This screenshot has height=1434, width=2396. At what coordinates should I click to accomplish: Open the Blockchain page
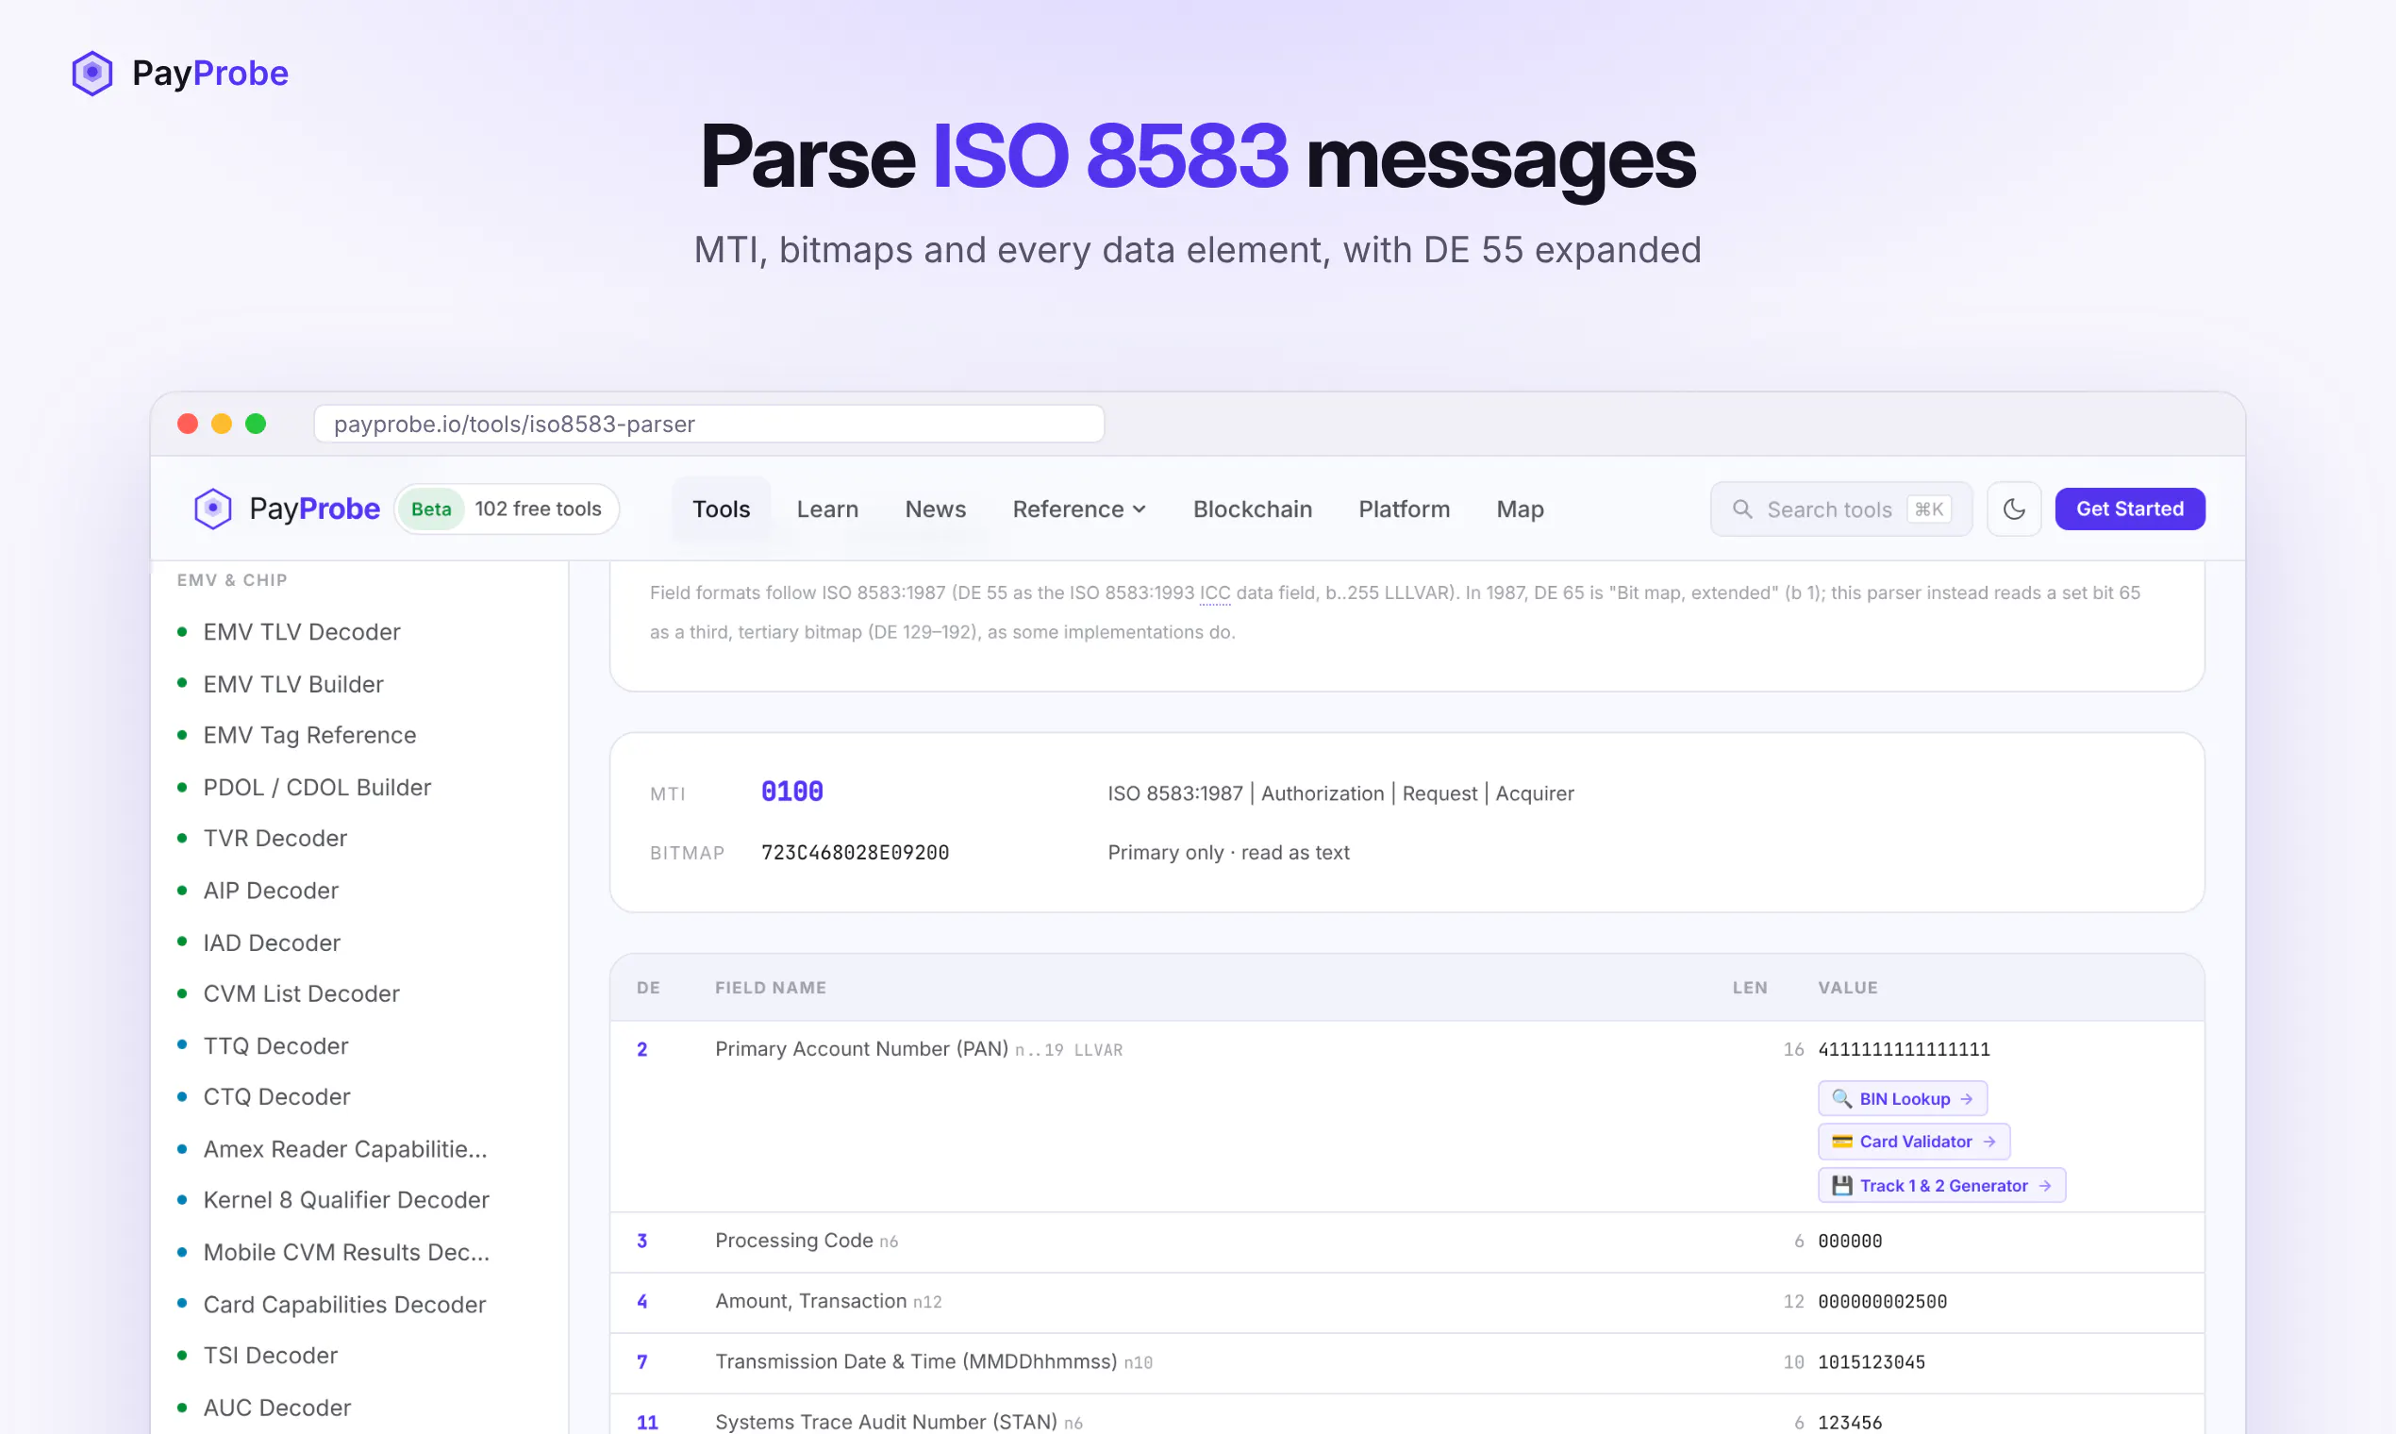tap(1252, 509)
